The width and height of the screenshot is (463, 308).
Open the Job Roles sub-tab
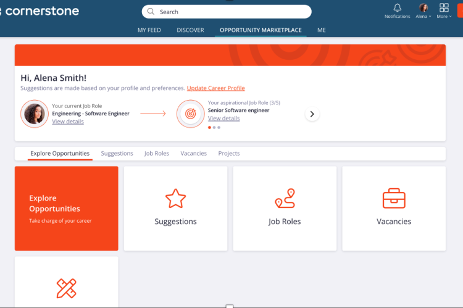[157, 154]
